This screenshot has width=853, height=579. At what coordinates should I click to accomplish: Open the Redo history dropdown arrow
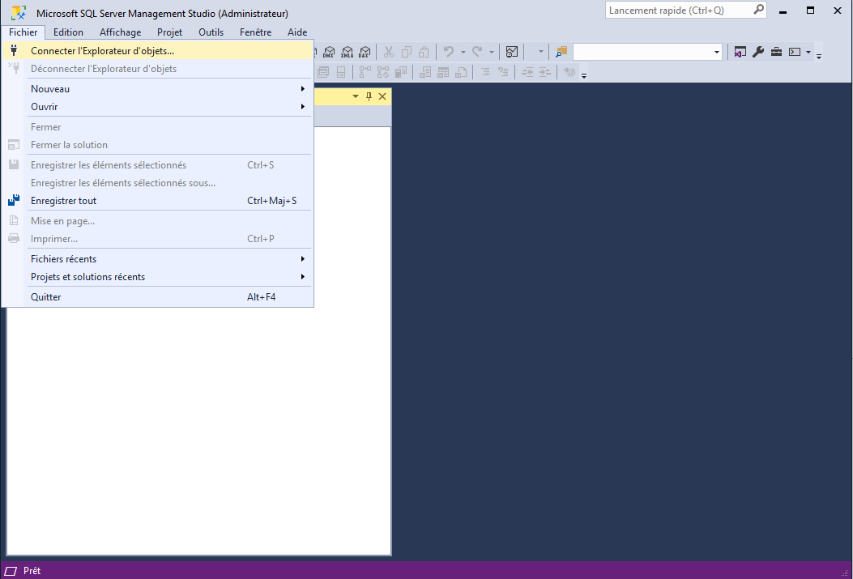pos(491,52)
